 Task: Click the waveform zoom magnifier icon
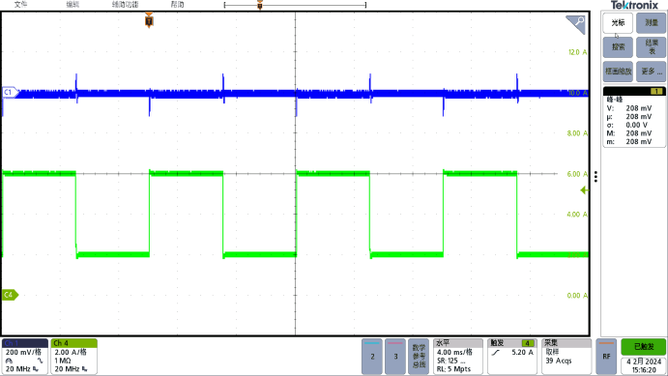576,24
